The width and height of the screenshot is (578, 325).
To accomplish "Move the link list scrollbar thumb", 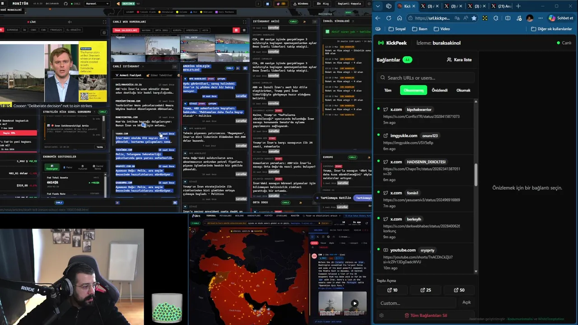I will tap(475, 175).
